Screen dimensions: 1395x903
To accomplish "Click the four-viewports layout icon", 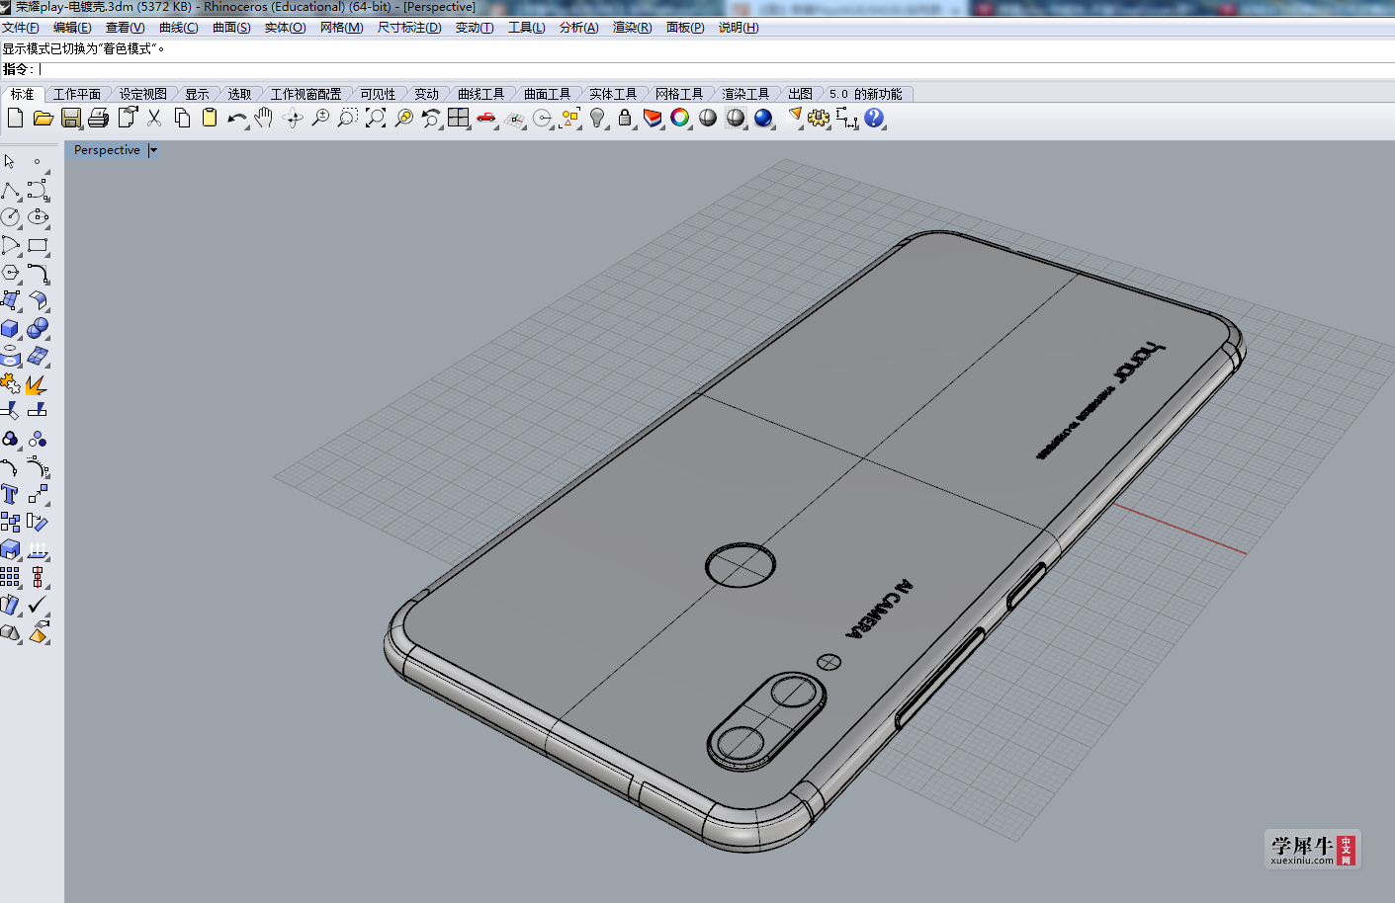I will point(458,118).
